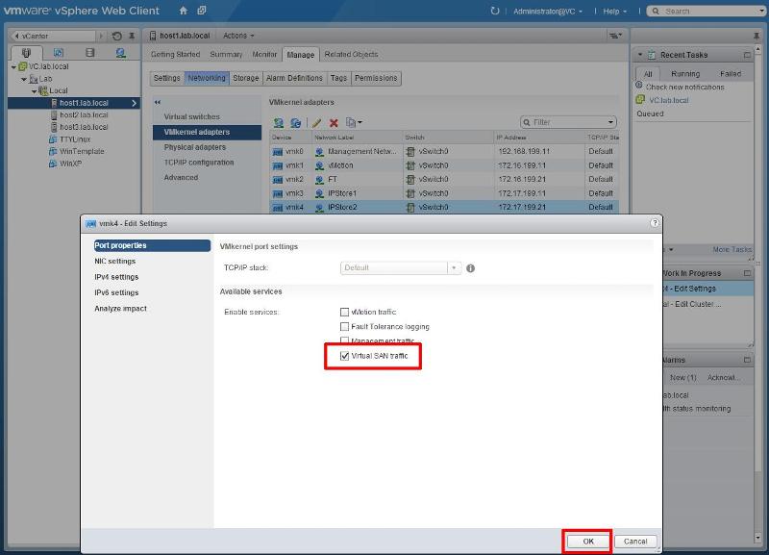Open the Permissions sub-tab

[x=376, y=78]
